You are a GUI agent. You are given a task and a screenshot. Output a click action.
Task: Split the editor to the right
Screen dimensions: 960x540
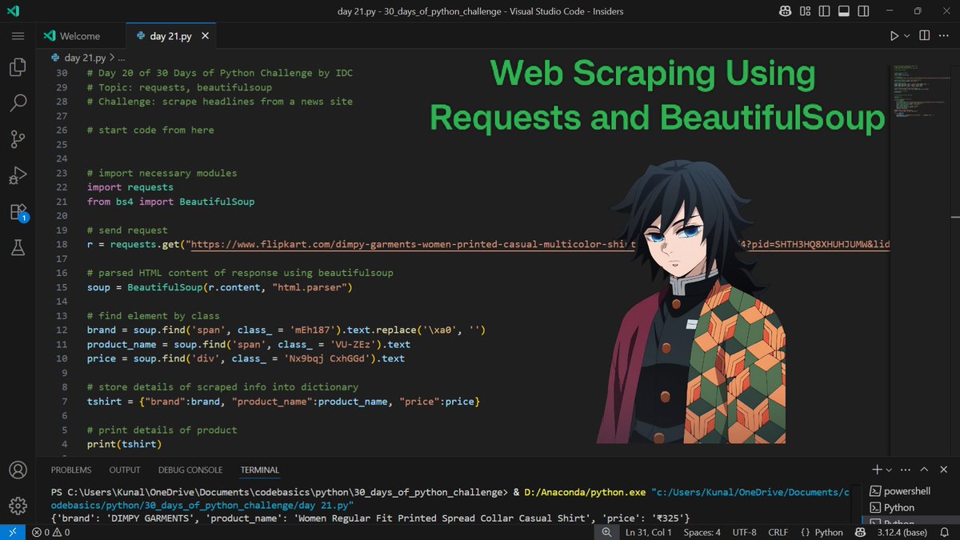tap(925, 36)
